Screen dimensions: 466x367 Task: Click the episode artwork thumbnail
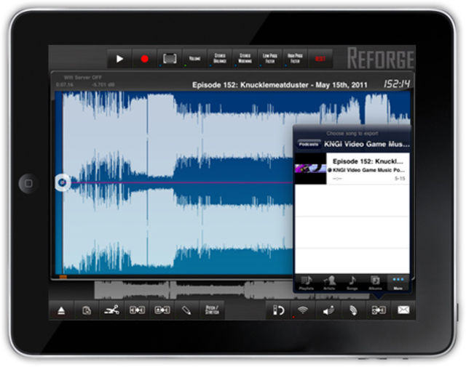311,169
